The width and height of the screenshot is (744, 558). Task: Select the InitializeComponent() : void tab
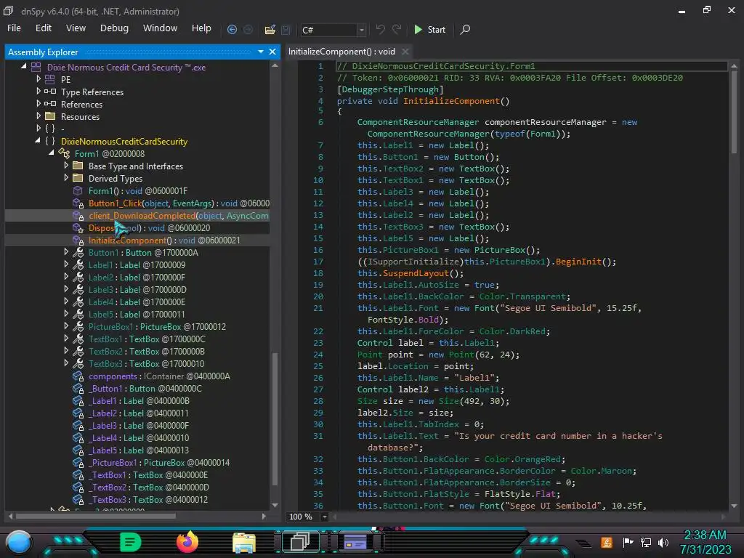[341, 52]
